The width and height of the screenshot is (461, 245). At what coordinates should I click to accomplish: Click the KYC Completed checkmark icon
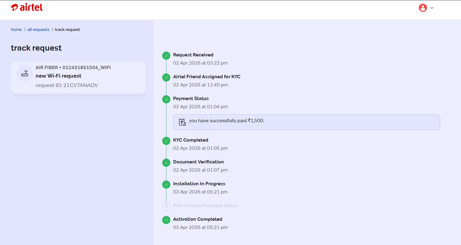tap(166, 141)
